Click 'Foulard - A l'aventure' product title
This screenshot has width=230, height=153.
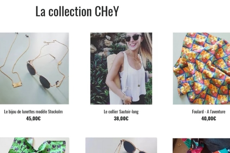(209, 112)
